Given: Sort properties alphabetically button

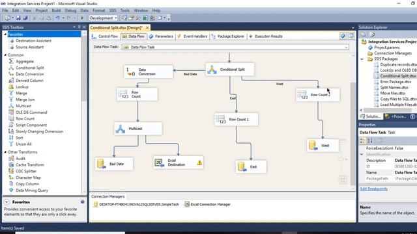Looking at the screenshot, I should tap(370, 140).
